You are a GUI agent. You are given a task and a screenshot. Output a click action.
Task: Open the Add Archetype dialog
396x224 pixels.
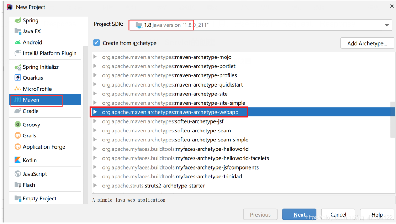pyautogui.click(x=367, y=43)
